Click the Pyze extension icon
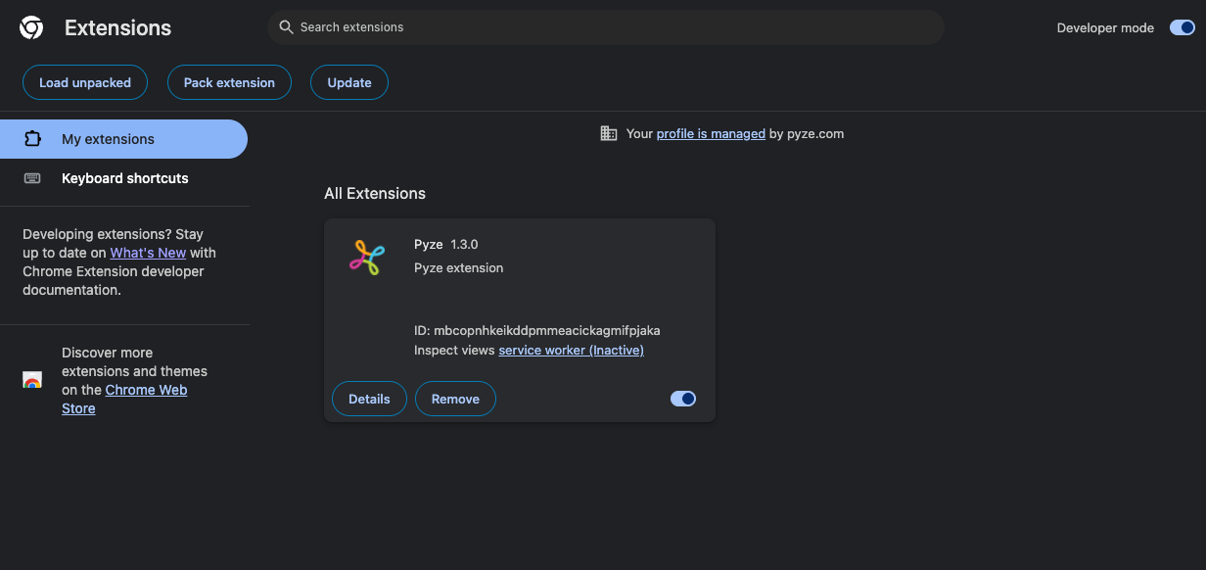Image resolution: width=1206 pixels, height=570 pixels. (367, 257)
